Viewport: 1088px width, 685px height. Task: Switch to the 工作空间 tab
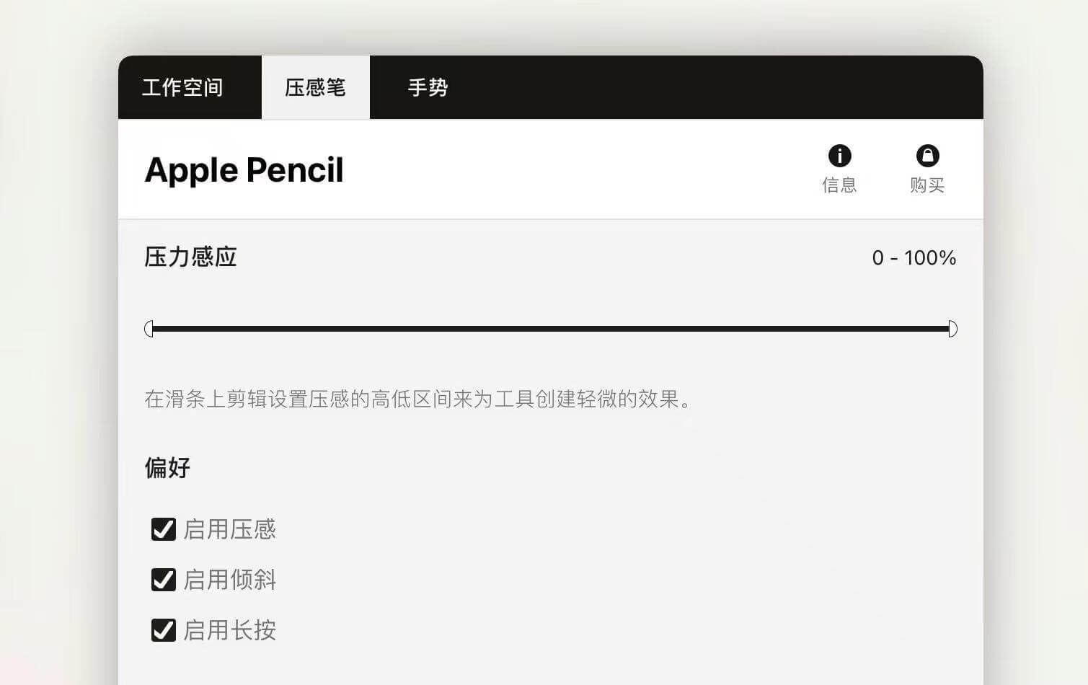[182, 87]
